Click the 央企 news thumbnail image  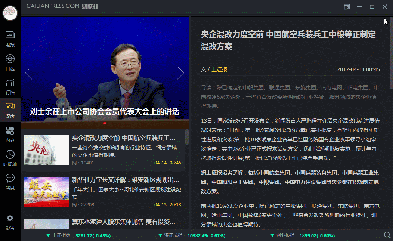(47, 150)
